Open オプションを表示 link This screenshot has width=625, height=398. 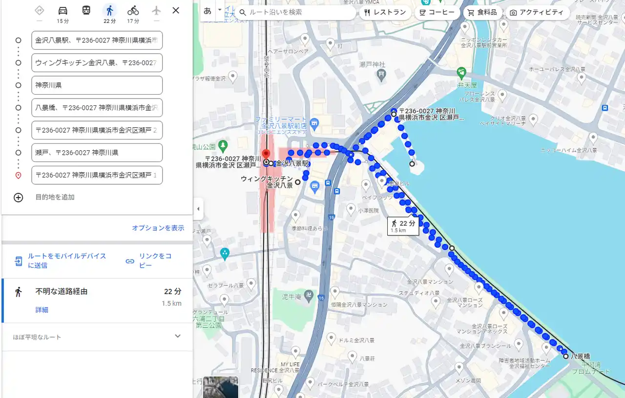158,228
